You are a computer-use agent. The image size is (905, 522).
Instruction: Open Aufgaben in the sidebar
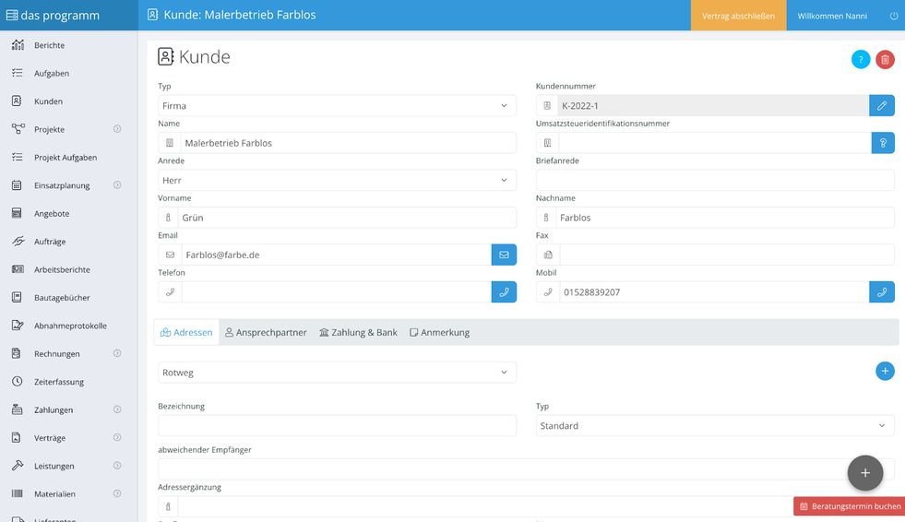click(x=52, y=73)
